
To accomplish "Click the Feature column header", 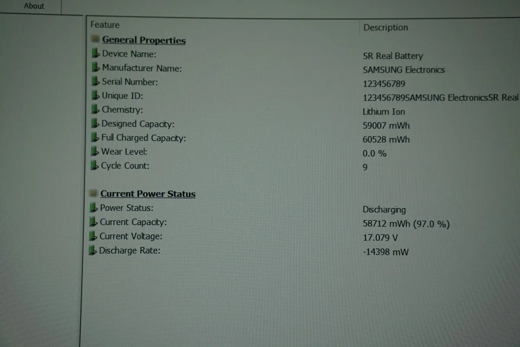I will pyautogui.click(x=105, y=25).
